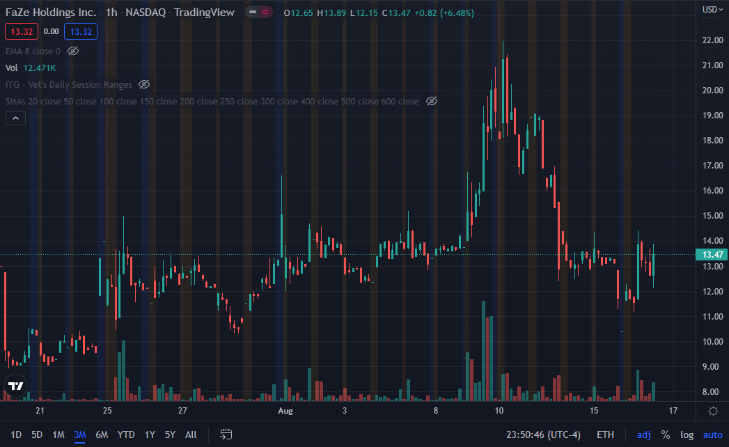
Task: Click the current price label 13.47
Action: [x=712, y=254]
